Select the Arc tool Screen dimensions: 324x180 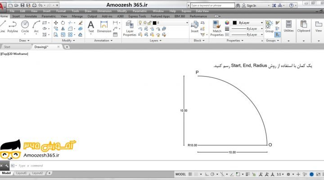36,27
